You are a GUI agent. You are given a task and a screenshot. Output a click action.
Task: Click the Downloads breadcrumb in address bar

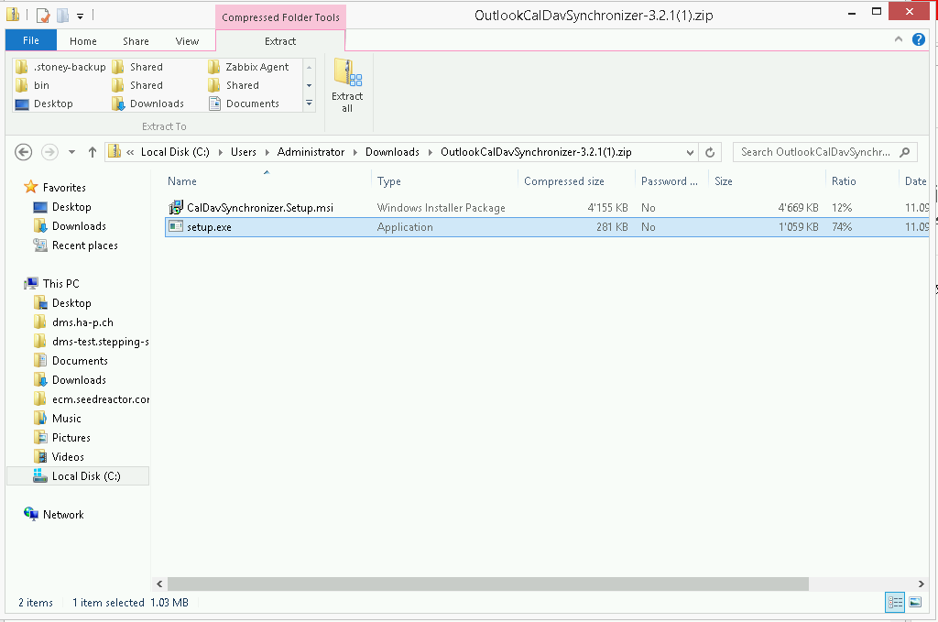click(x=392, y=152)
